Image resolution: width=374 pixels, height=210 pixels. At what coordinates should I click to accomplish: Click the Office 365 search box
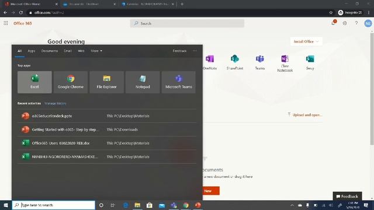click(x=187, y=23)
